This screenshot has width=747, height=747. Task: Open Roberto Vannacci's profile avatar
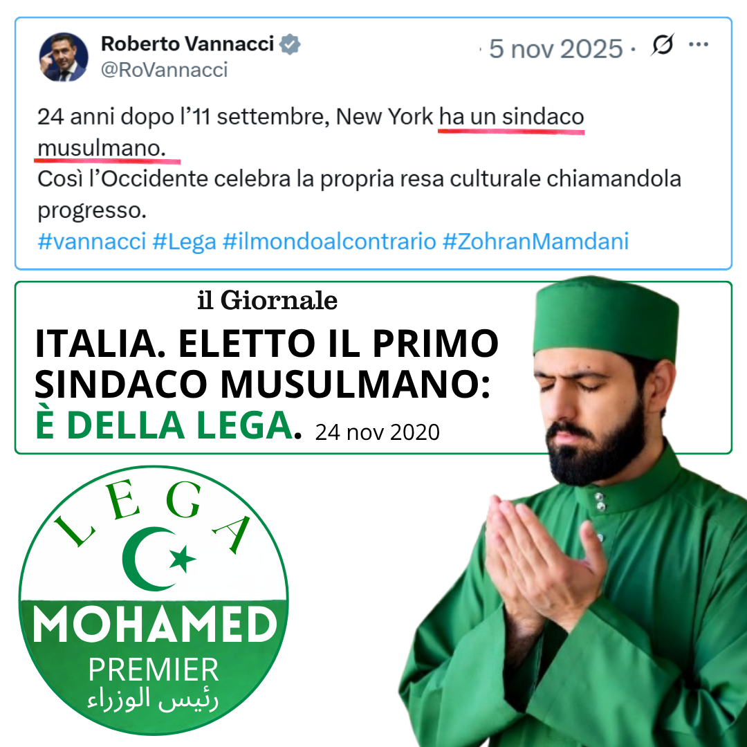pos(64,57)
